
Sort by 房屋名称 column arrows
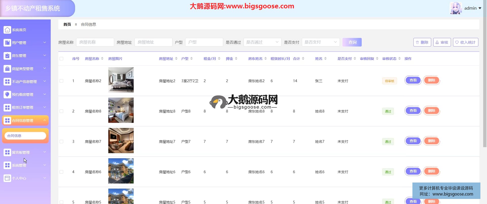102,59
